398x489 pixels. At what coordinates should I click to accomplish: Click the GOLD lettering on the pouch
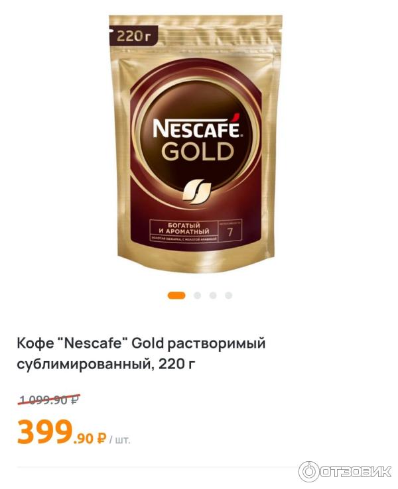point(197,152)
